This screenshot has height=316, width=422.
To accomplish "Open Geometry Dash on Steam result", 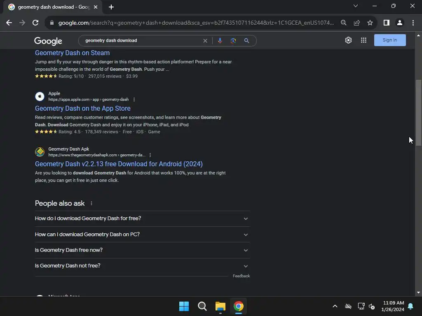I will tap(73, 53).
